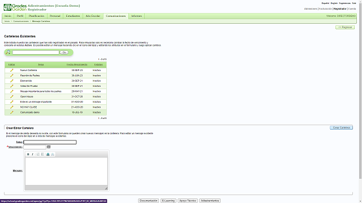Insert link in message editor toolbar

(x=48, y=155)
